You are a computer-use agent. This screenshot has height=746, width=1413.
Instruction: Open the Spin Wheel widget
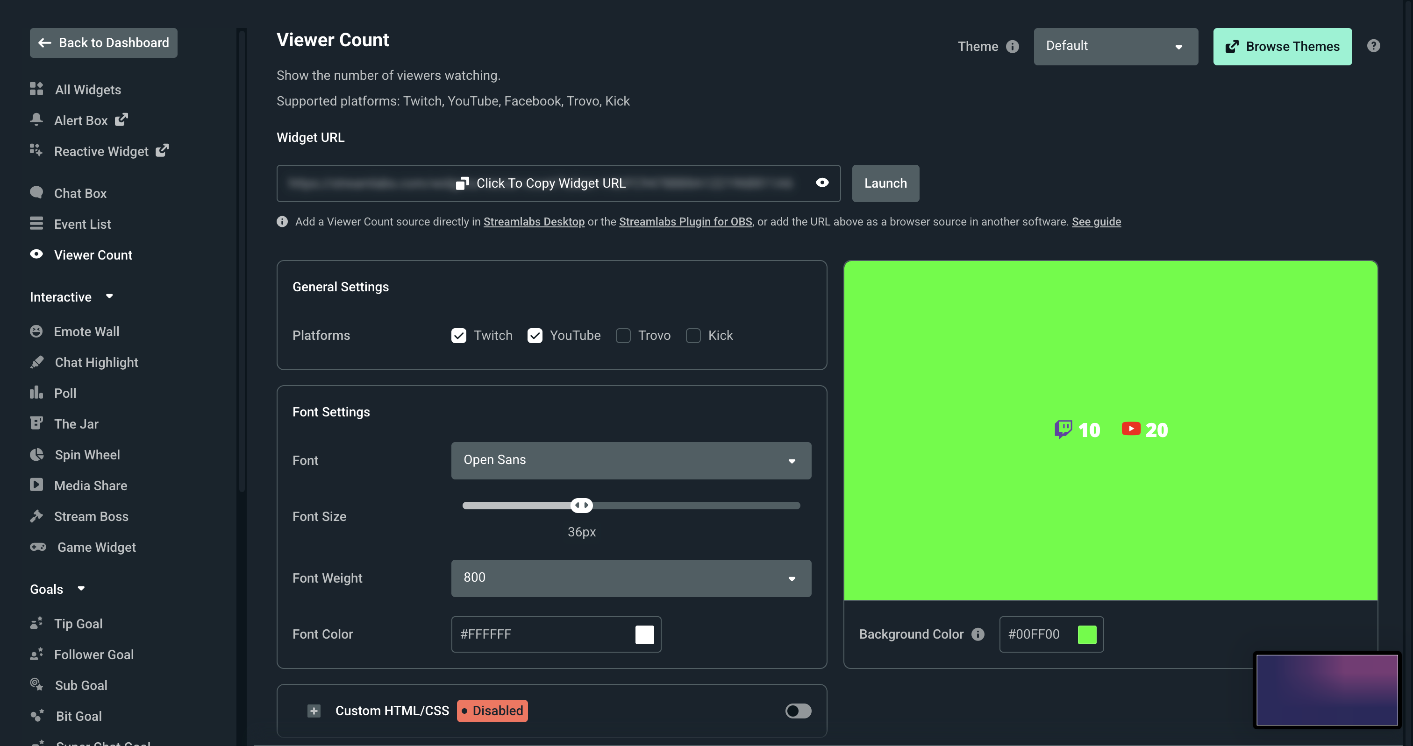tap(86, 454)
